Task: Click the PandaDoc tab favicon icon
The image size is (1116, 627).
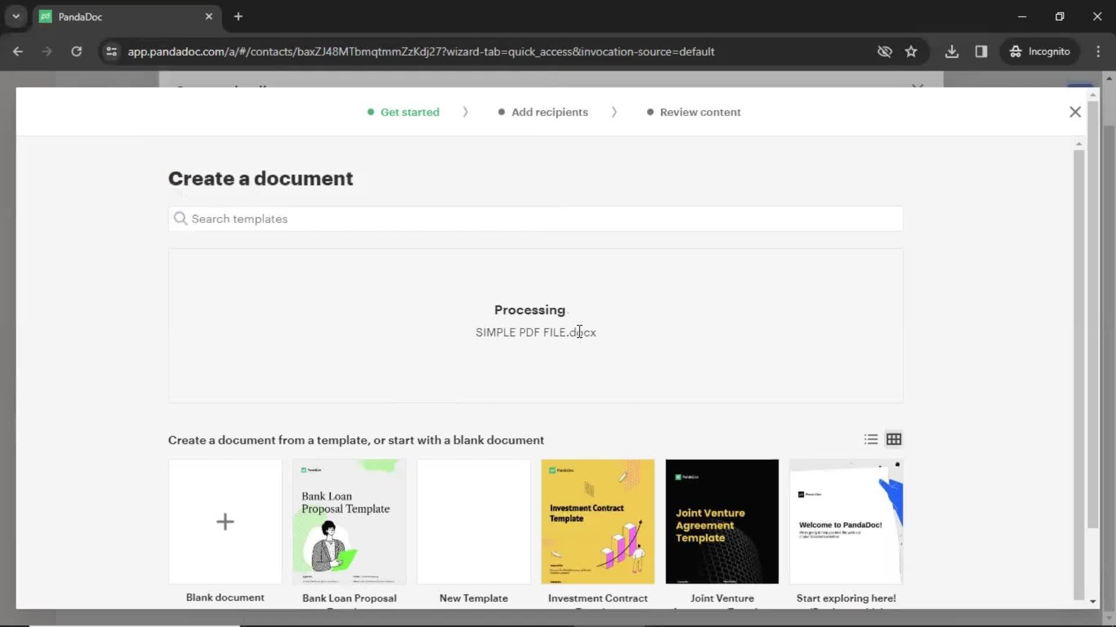Action: coord(46,17)
